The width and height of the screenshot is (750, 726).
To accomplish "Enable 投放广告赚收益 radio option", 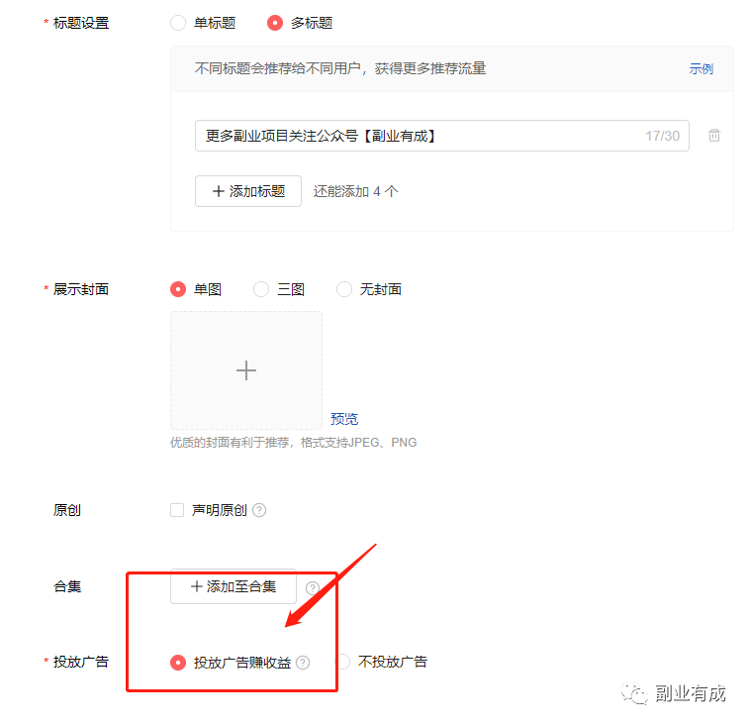I will click(178, 663).
